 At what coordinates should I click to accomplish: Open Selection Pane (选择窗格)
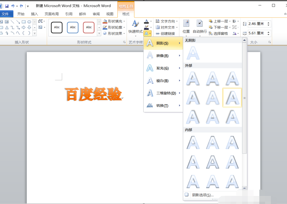click(218, 33)
